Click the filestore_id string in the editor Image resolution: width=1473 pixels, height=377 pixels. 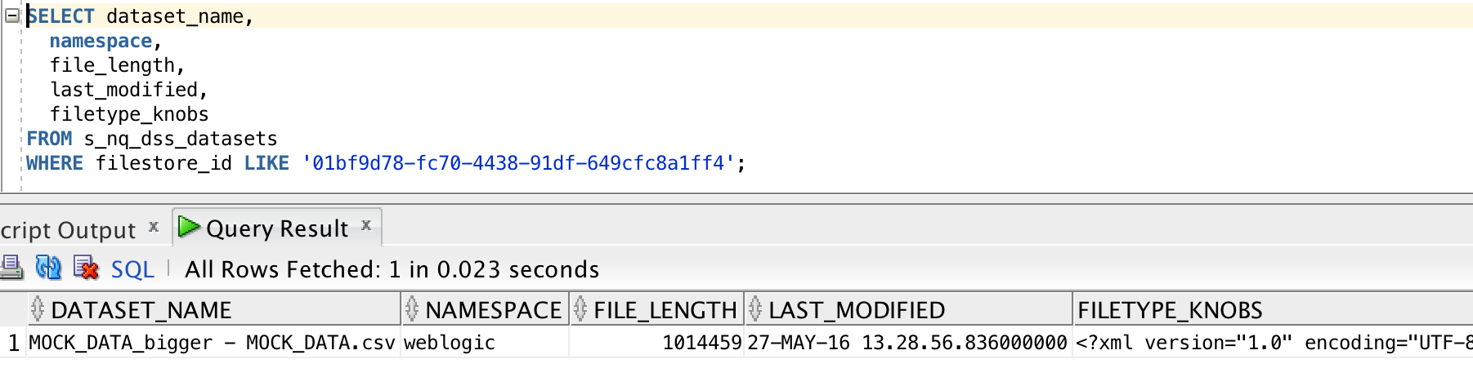click(518, 163)
